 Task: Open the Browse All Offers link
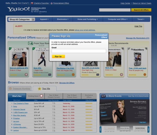coord(67,83)
